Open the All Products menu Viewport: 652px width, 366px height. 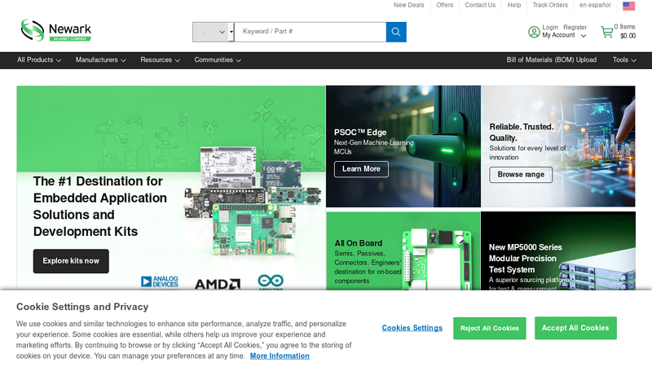39,60
